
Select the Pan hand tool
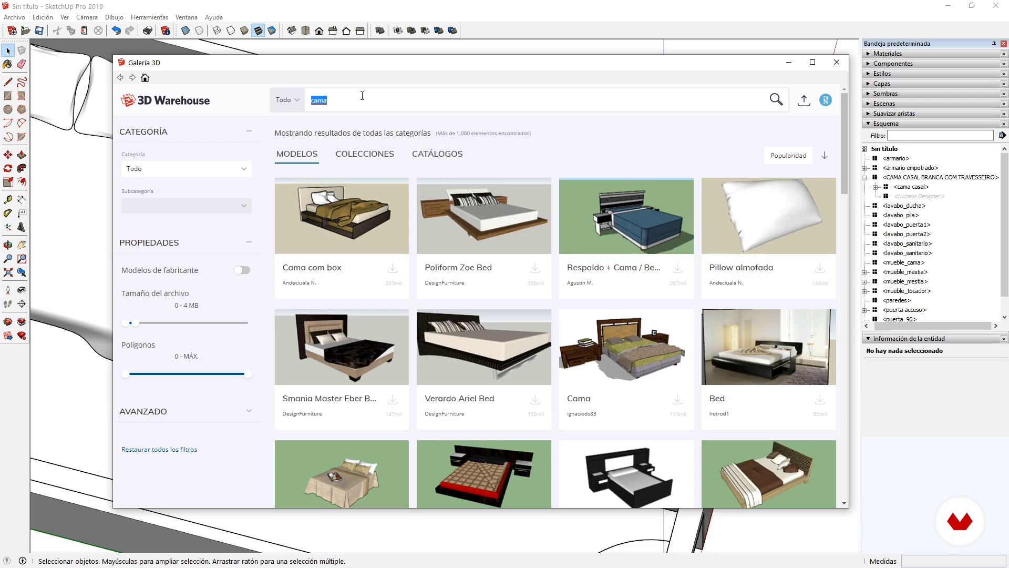pyautogui.click(x=22, y=245)
